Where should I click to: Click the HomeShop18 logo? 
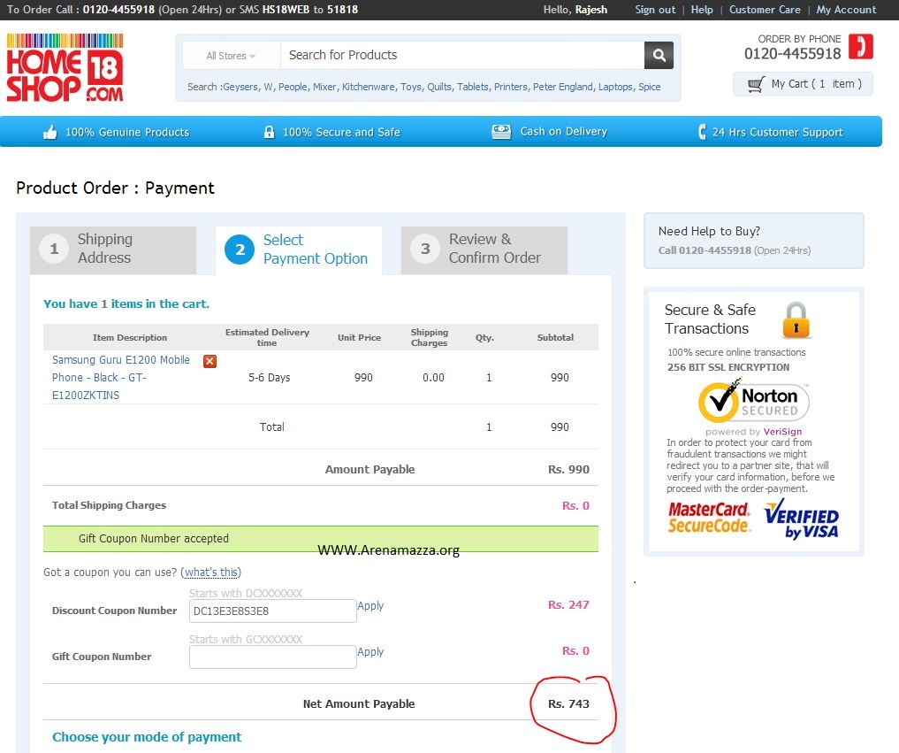65,68
